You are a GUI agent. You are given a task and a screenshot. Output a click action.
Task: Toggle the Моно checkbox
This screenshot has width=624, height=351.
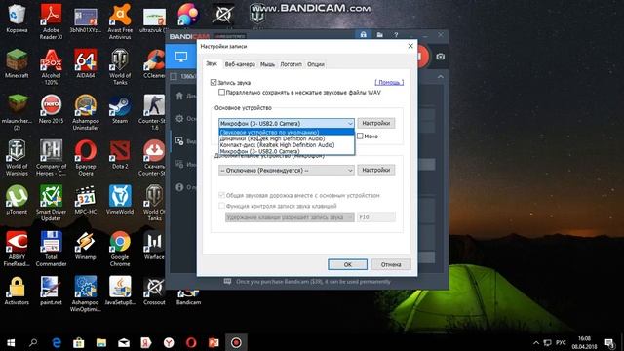coord(360,136)
